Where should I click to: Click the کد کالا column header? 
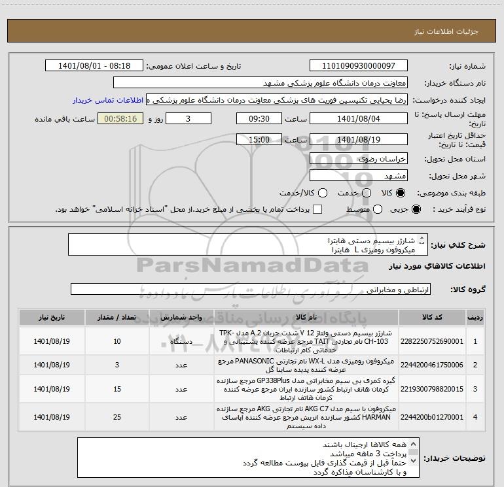(x=432, y=317)
